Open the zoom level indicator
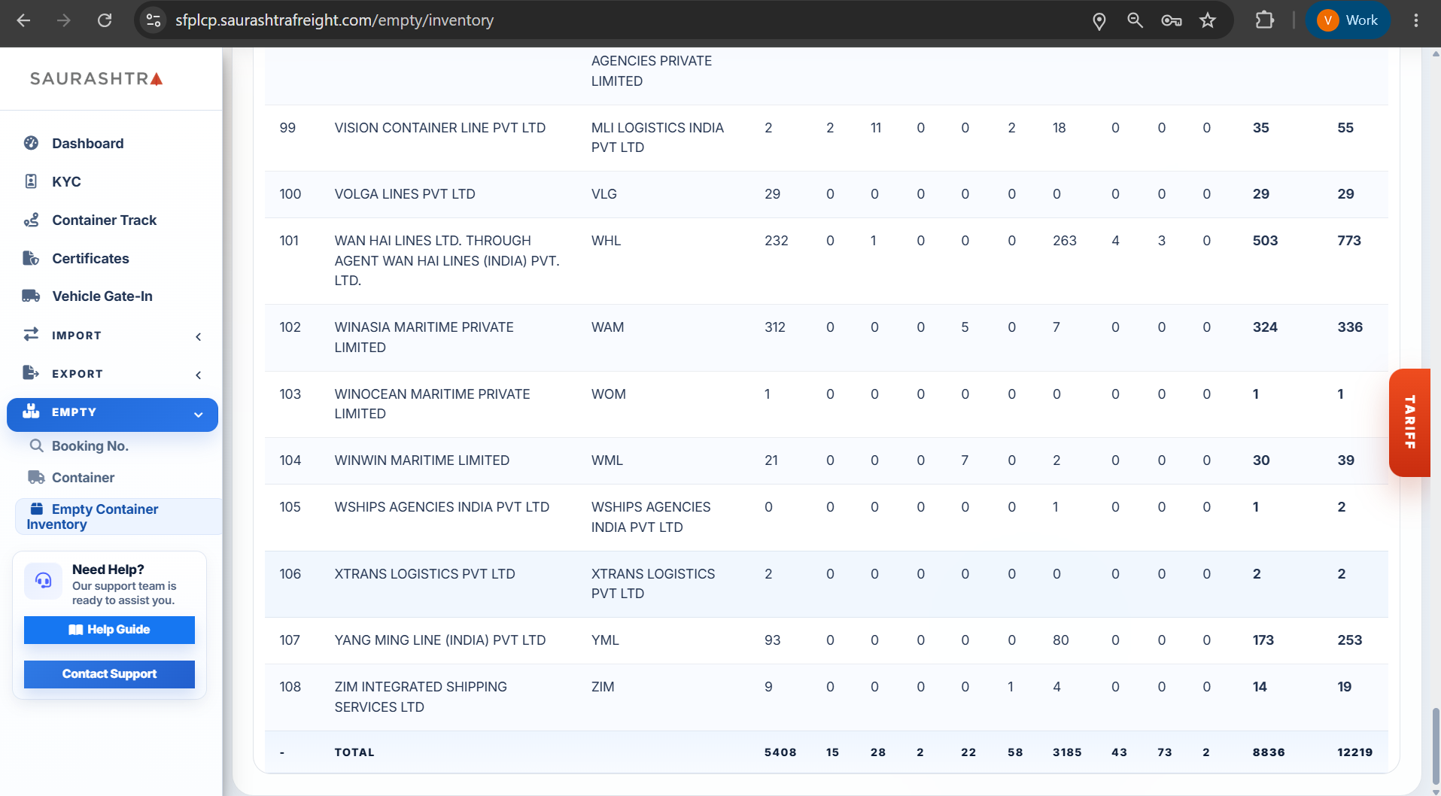 1135,20
